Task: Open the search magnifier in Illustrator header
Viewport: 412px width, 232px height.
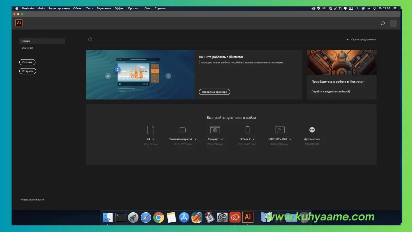Action: pos(383,23)
